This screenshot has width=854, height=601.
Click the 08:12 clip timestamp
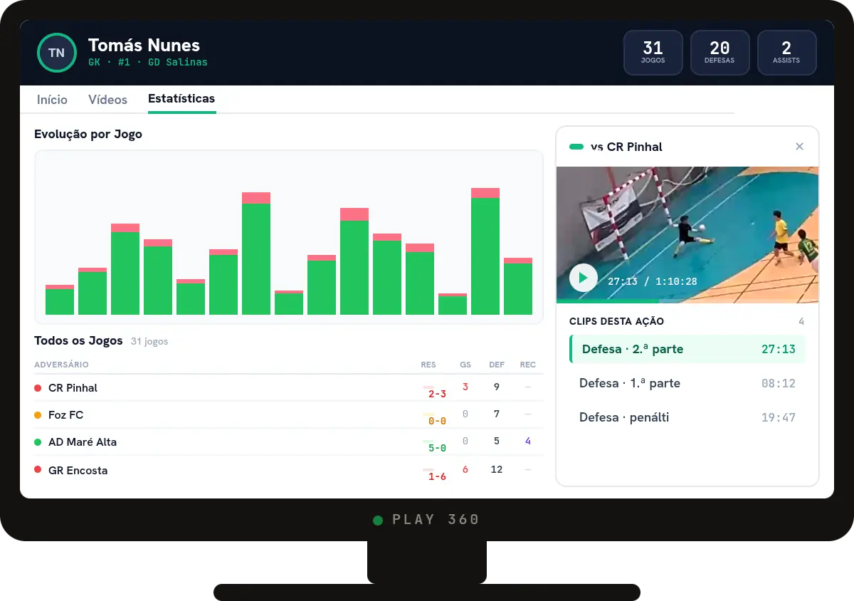[x=779, y=383]
